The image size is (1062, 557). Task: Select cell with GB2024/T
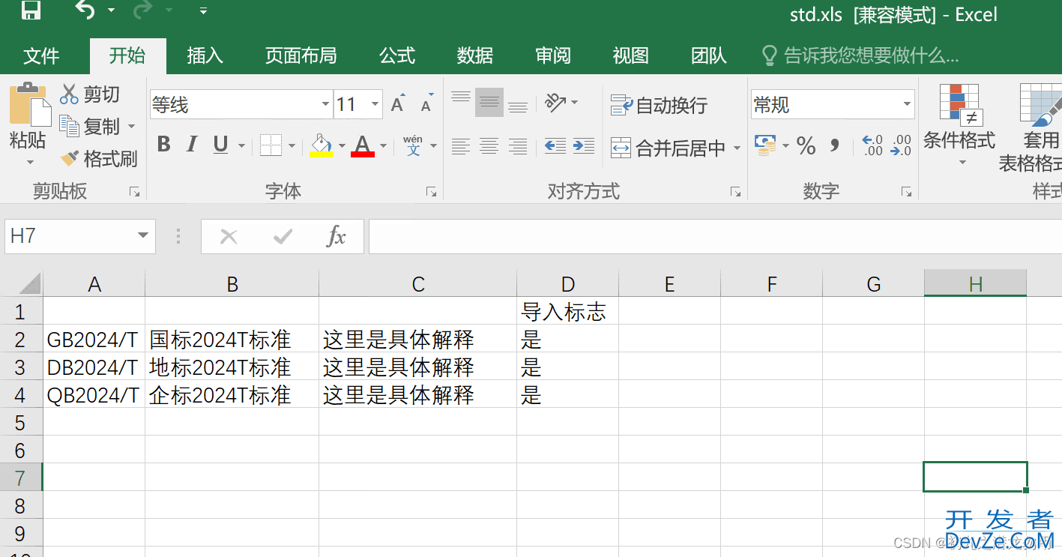tap(94, 339)
